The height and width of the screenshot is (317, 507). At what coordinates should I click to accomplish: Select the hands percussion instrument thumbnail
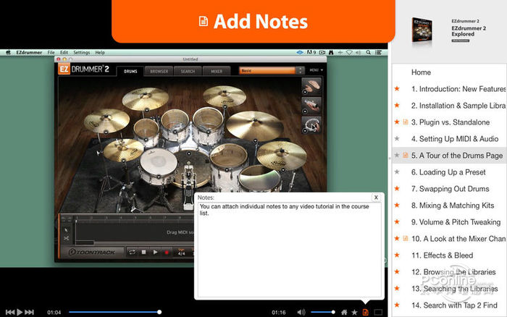point(311,86)
